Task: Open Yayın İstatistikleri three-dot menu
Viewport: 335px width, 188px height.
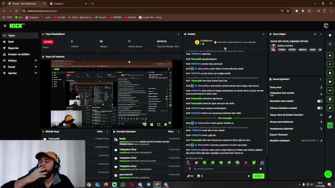Action: pos(178,34)
